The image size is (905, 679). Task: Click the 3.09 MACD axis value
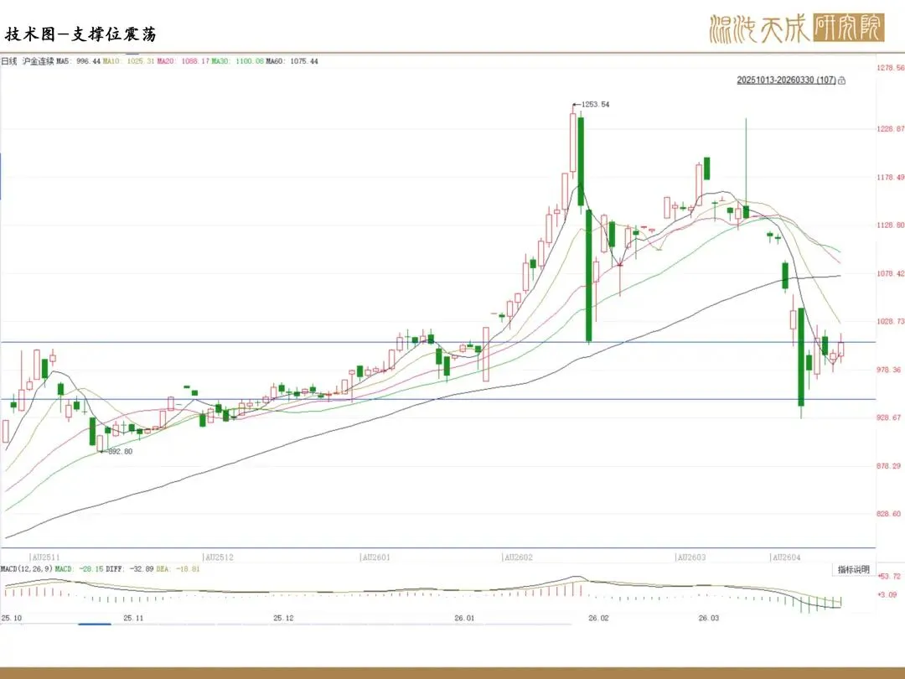(x=887, y=594)
